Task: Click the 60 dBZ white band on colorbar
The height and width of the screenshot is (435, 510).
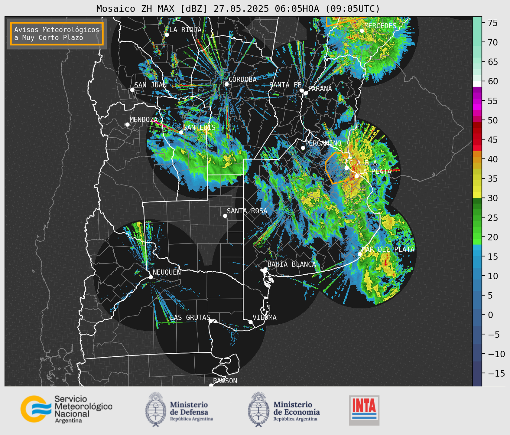Action: point(477,84)
